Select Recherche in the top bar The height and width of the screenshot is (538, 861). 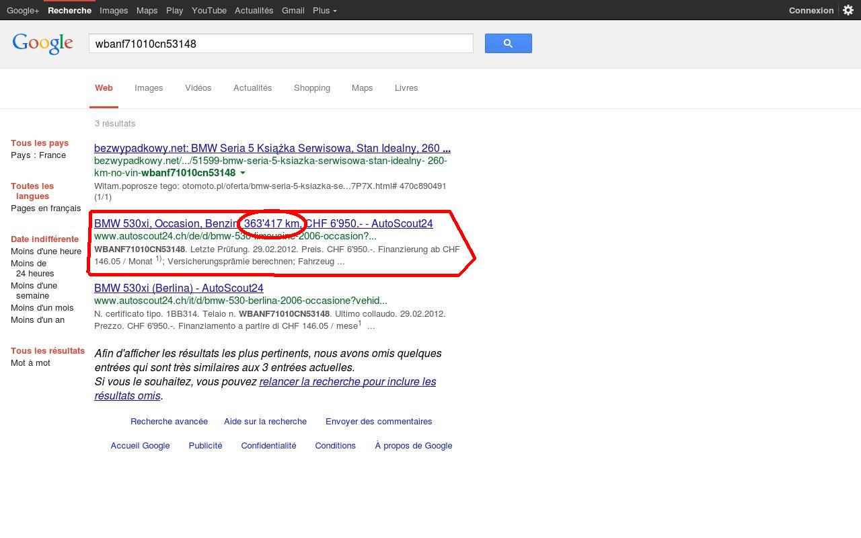(69, 10)
